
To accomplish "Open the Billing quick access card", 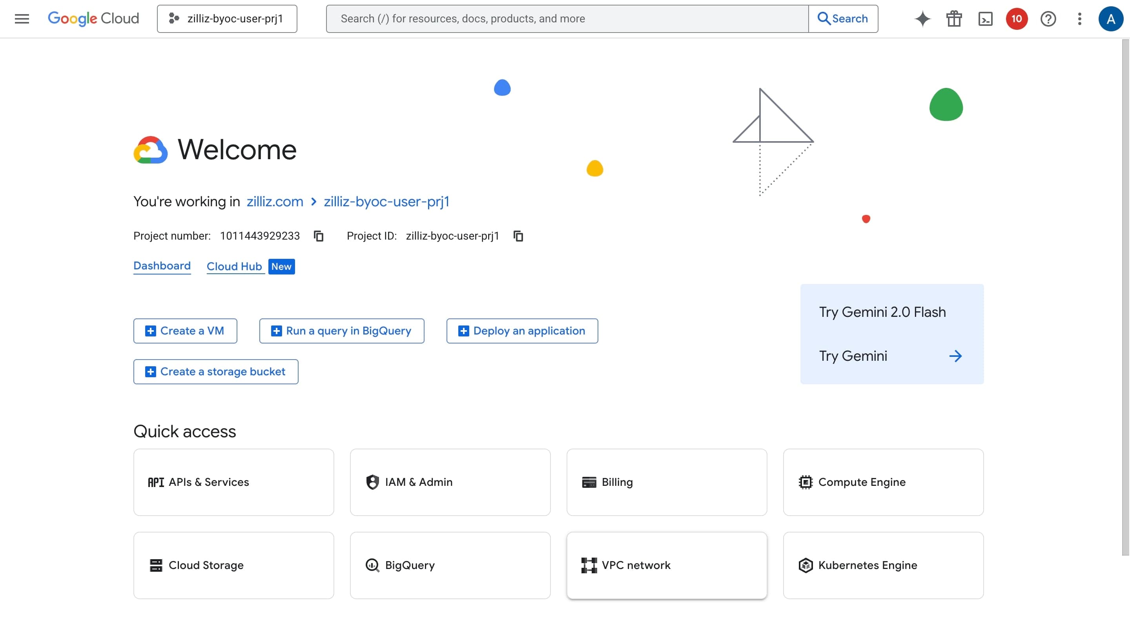I will (667, 482).
